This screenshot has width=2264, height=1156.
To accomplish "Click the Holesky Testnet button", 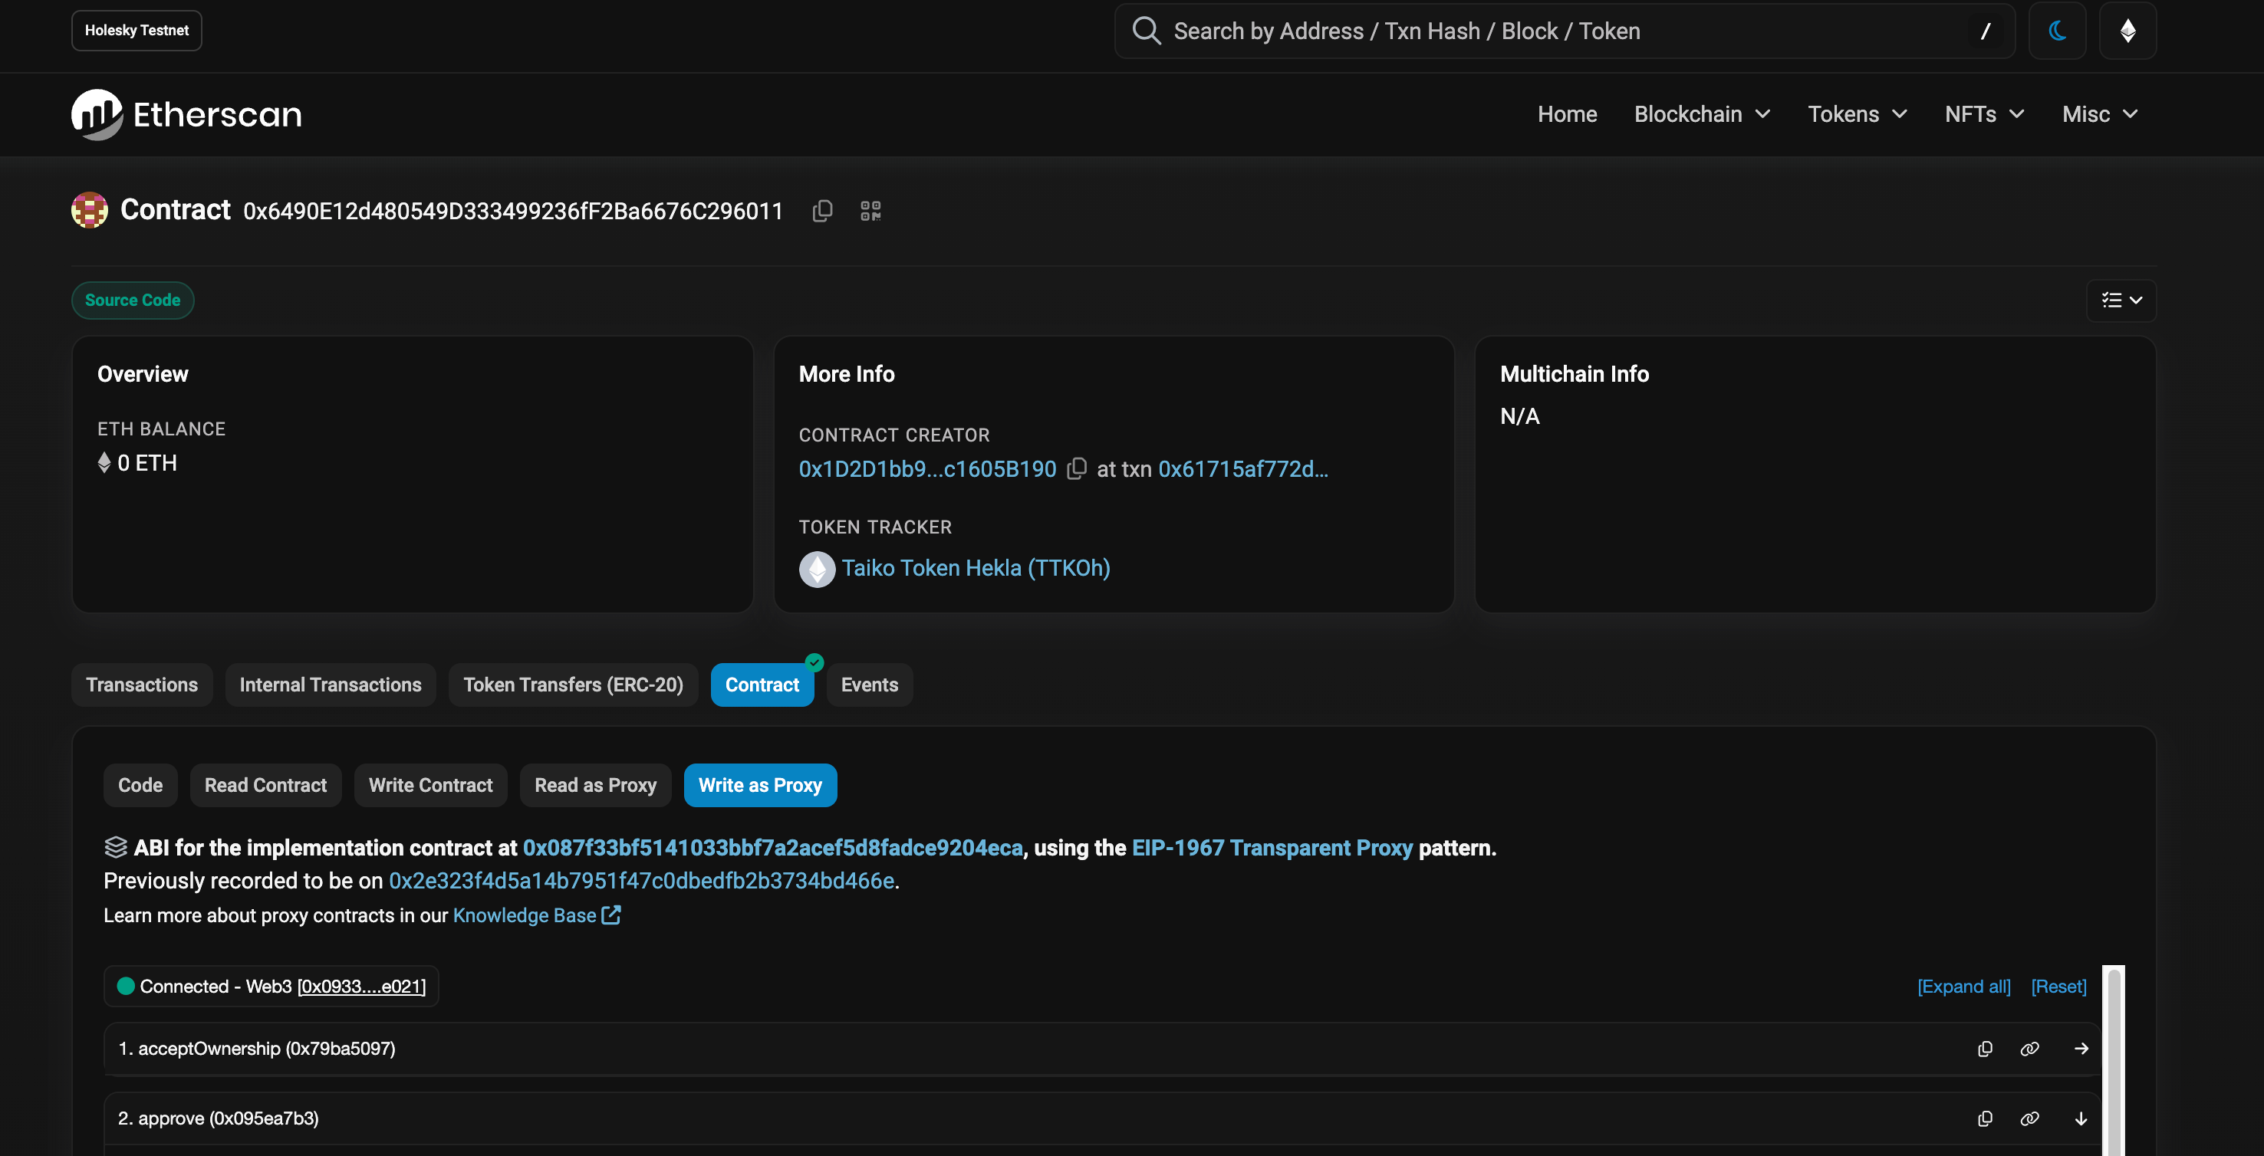I will tap(137, 31).
